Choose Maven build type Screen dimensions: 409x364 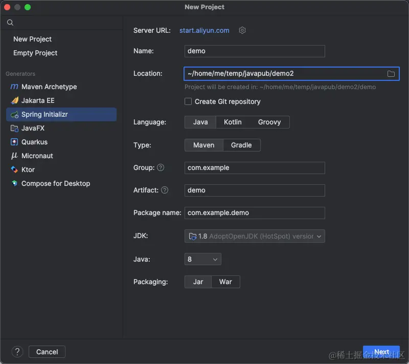203,145
